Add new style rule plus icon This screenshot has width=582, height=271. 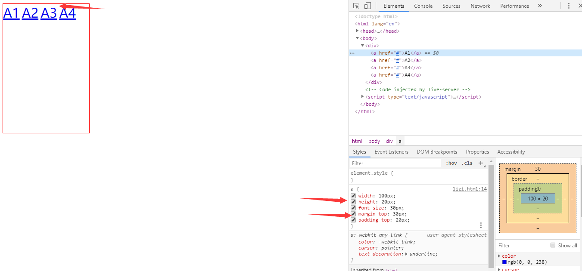click(x=481, y=163)
